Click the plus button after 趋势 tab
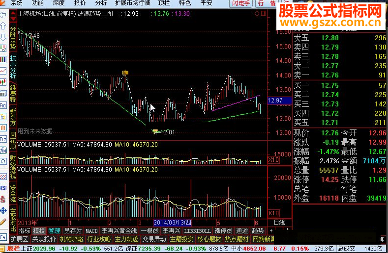The width and height of the screenshot is (388, 253). (x=271, y=231)
